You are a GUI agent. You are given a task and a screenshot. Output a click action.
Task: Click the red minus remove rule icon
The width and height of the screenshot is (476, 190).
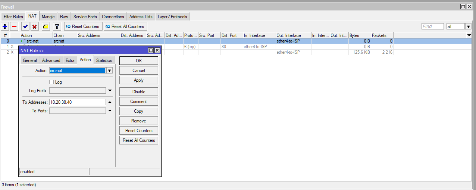[x=14, y=27]
